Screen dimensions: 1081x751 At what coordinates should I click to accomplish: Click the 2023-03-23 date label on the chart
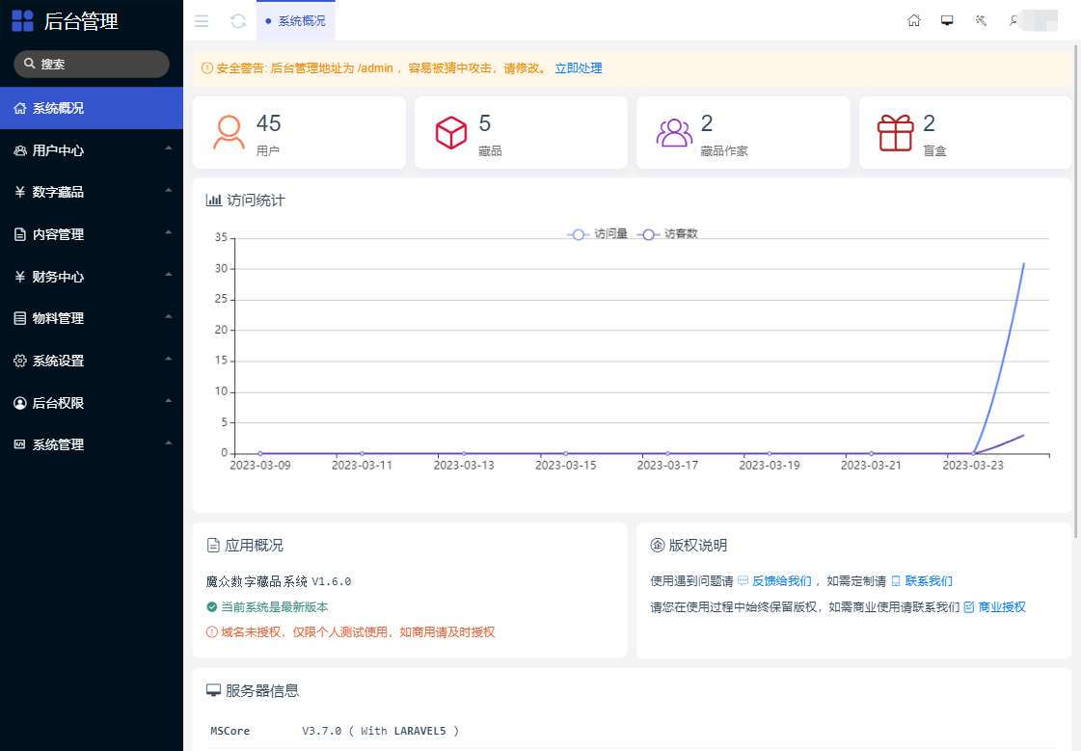click(973, 465)
